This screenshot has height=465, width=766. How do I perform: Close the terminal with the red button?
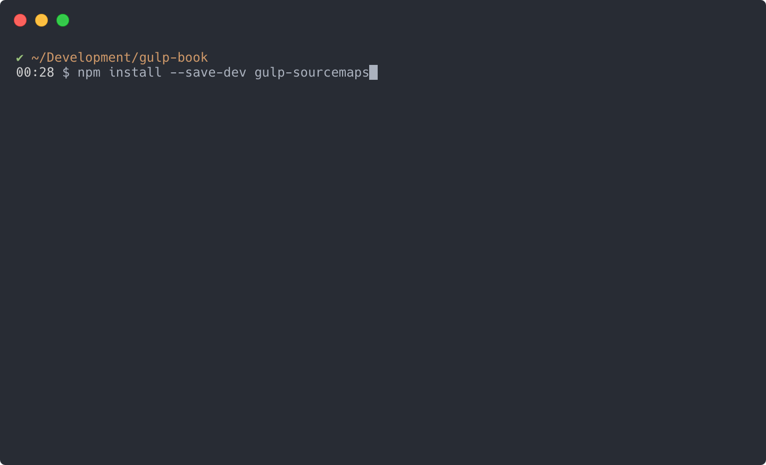[x=20, y=20]
